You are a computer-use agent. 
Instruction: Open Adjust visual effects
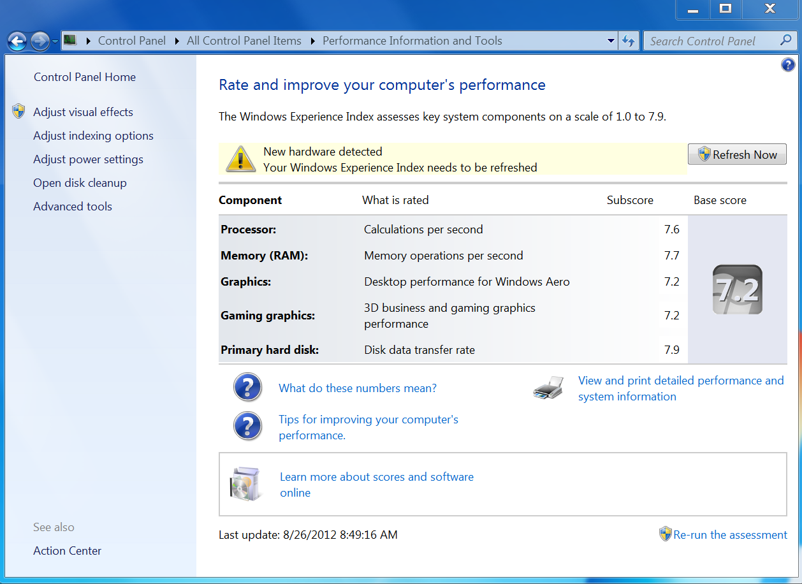84,112
